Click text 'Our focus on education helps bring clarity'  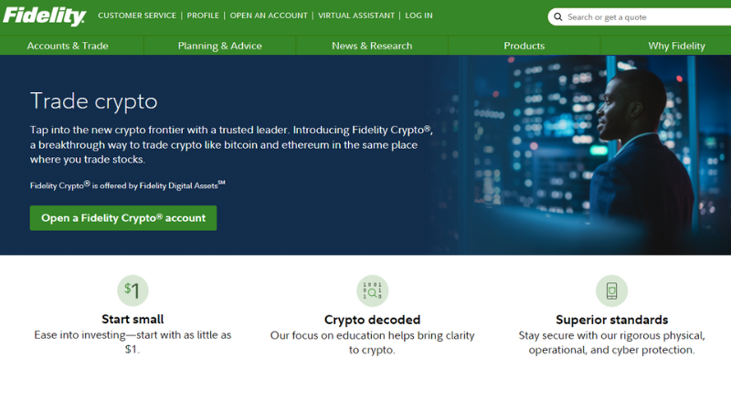tap(372, 335)
